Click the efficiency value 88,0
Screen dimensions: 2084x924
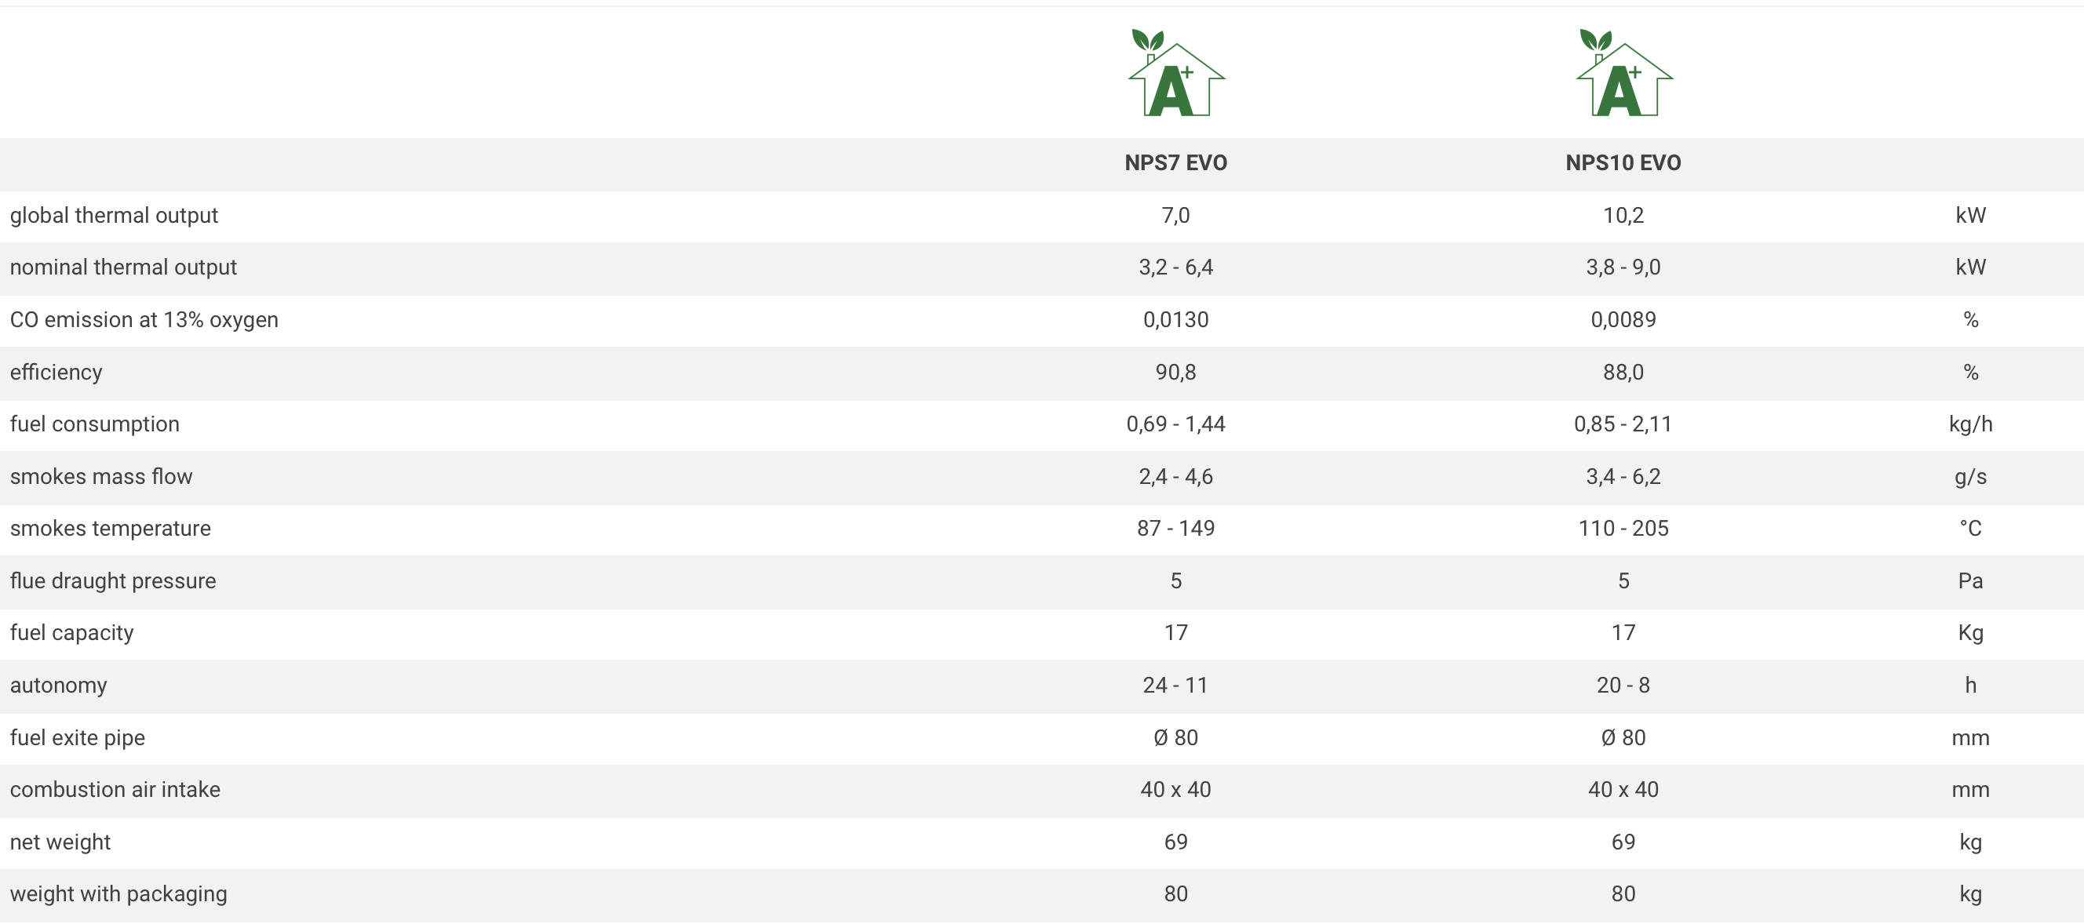[x=1623, y=373]
